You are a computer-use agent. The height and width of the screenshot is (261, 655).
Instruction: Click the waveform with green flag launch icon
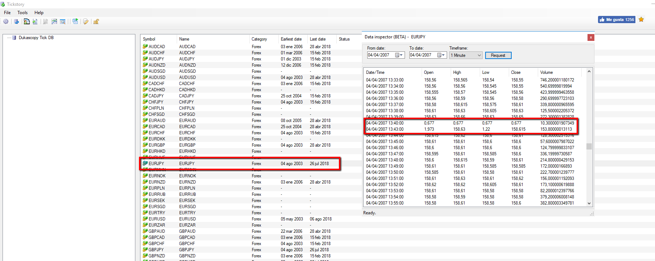75,22
